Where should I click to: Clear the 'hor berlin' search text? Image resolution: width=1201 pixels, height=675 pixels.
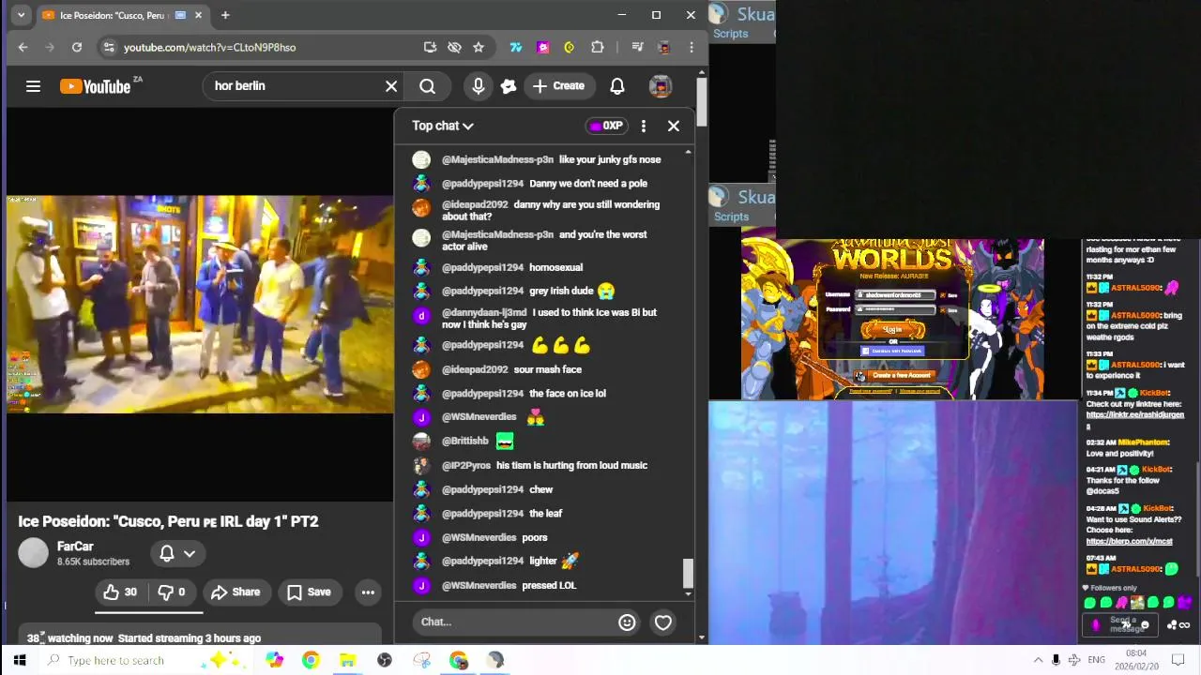pyautogui.click(x=391, y=86)
